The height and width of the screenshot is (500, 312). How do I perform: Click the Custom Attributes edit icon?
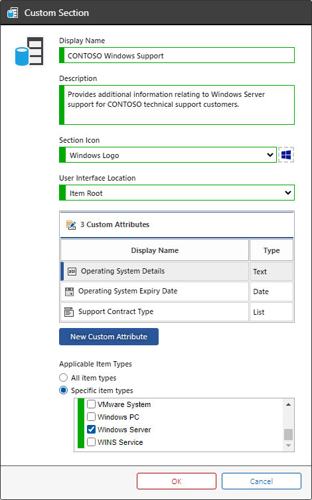coord(71,225)
